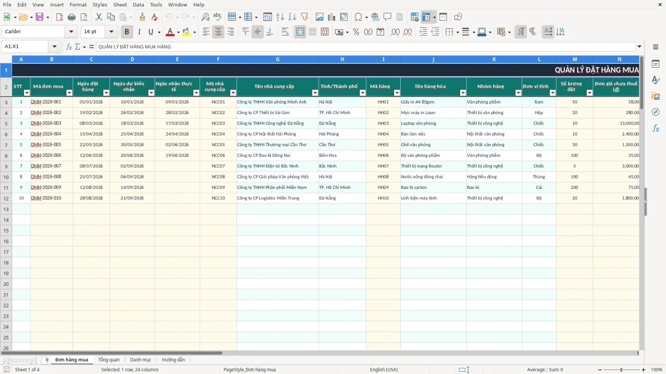666x374 pixels.
Task: Toggle Right-To-Left text direction
Action: pos(533,32)
